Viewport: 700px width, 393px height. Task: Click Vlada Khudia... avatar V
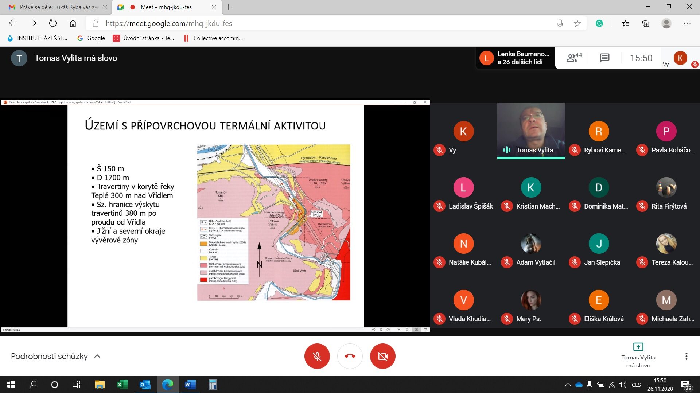[x=463, y=300]
